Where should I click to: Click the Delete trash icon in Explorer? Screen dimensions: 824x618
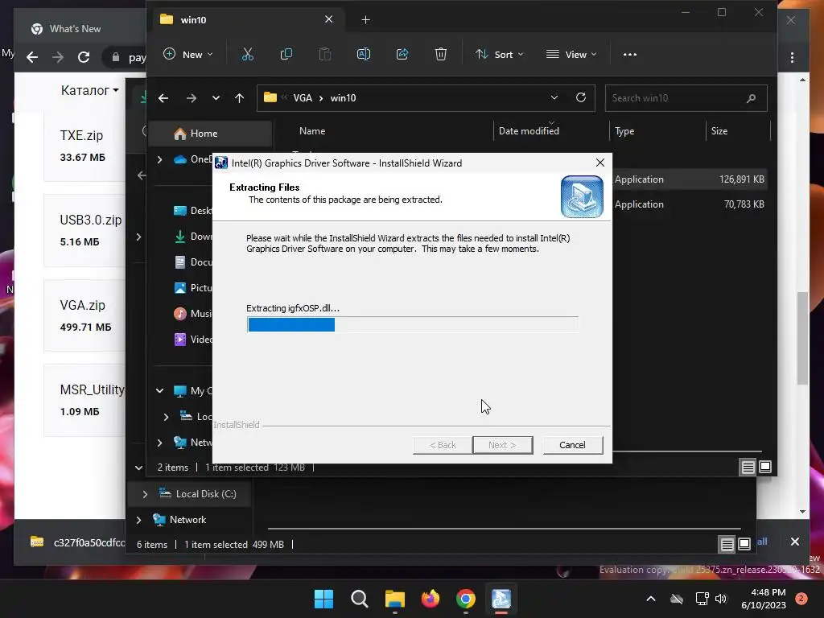(440, 54)
